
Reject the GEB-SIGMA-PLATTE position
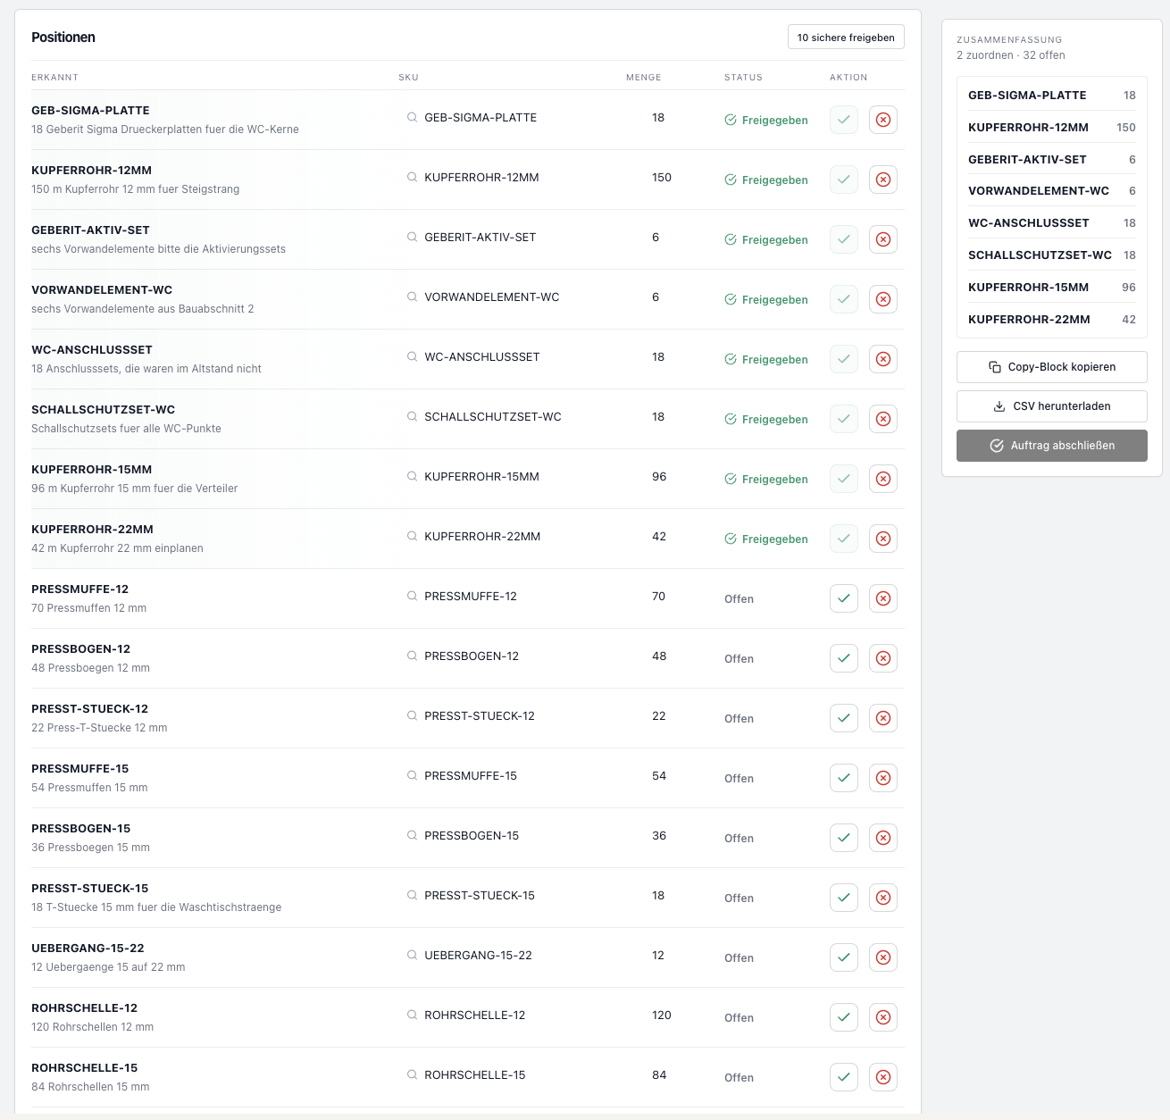pyautogui.click(x=882, y=120)
